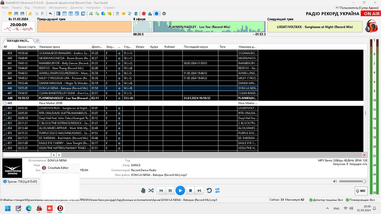Image resolution: width=381 pixels, height=214 pixels.
Task: Toggle the hand stop-after-track icon
Action: (x=143, y=191)
